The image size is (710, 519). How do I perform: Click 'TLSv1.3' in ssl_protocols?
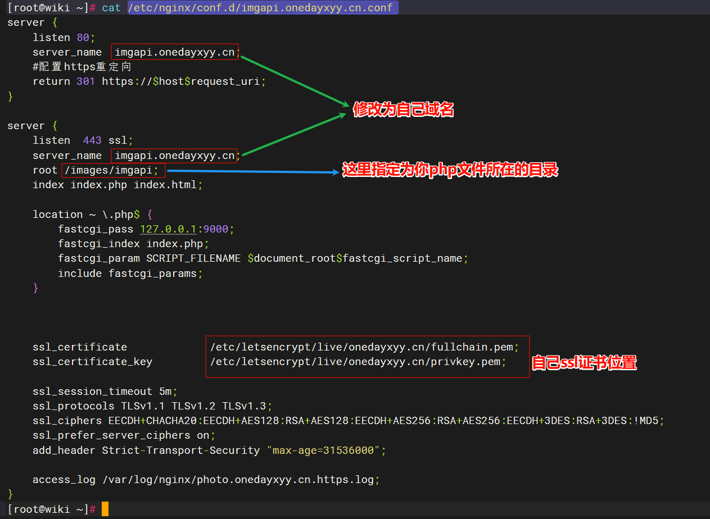pyautogui.click(x=245, y=406)
